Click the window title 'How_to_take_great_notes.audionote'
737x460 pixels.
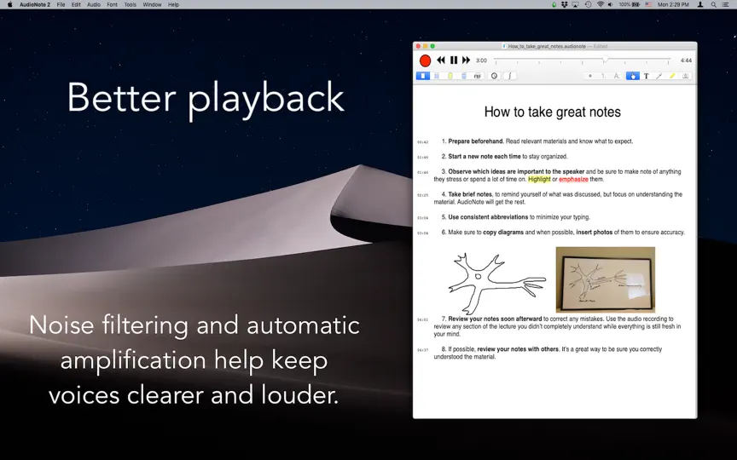tap(547, 47)
